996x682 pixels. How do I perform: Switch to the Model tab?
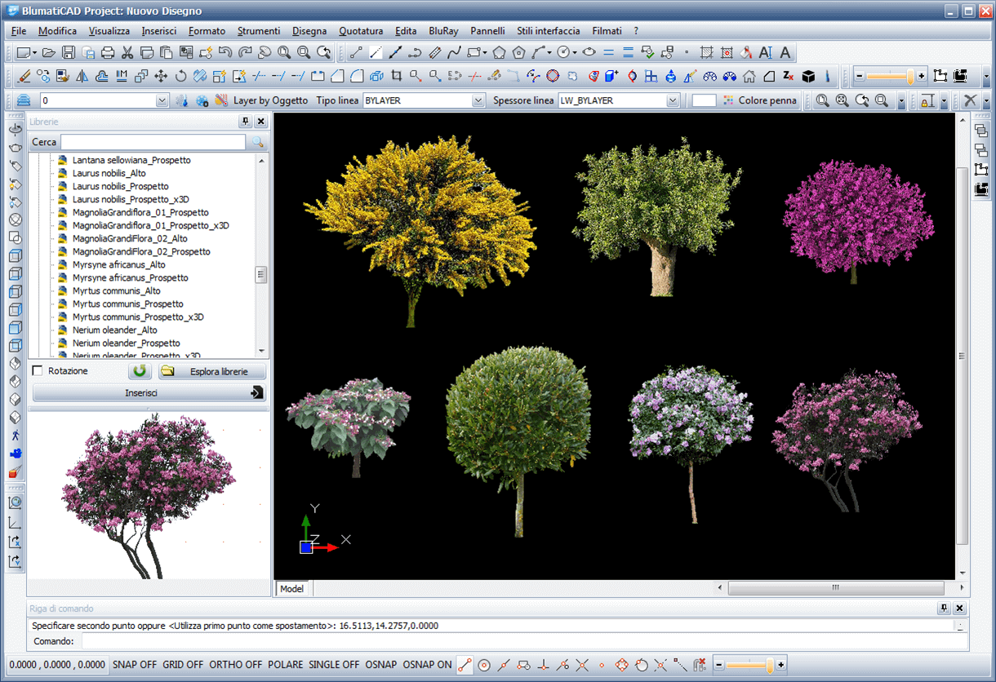[291, 588]
